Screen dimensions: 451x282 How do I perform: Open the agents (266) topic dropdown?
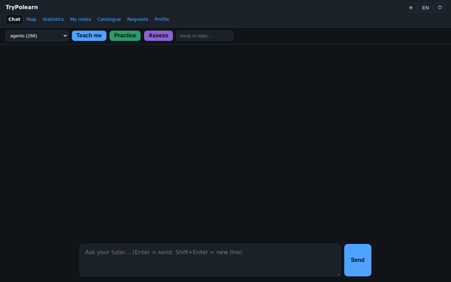[x=37, y=36]
